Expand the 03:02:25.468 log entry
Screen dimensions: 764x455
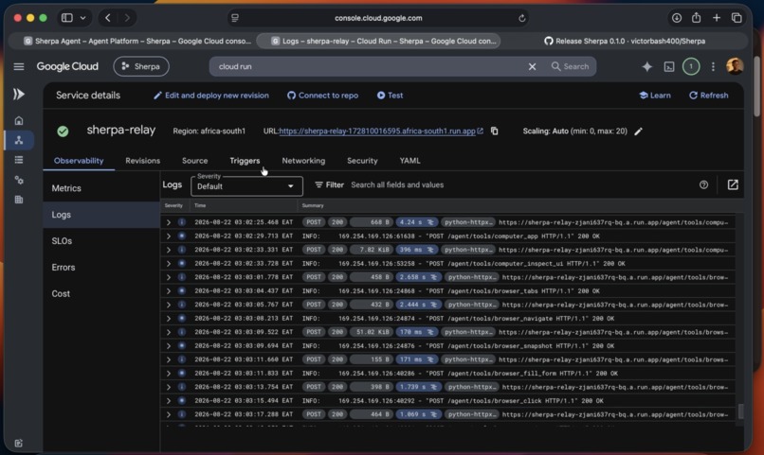169,222
